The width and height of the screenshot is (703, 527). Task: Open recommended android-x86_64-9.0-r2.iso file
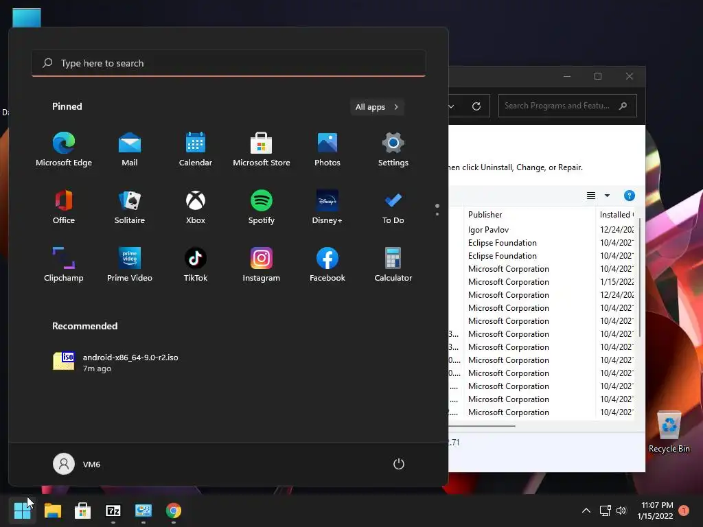pyautogui.click(x=115, y=362)
